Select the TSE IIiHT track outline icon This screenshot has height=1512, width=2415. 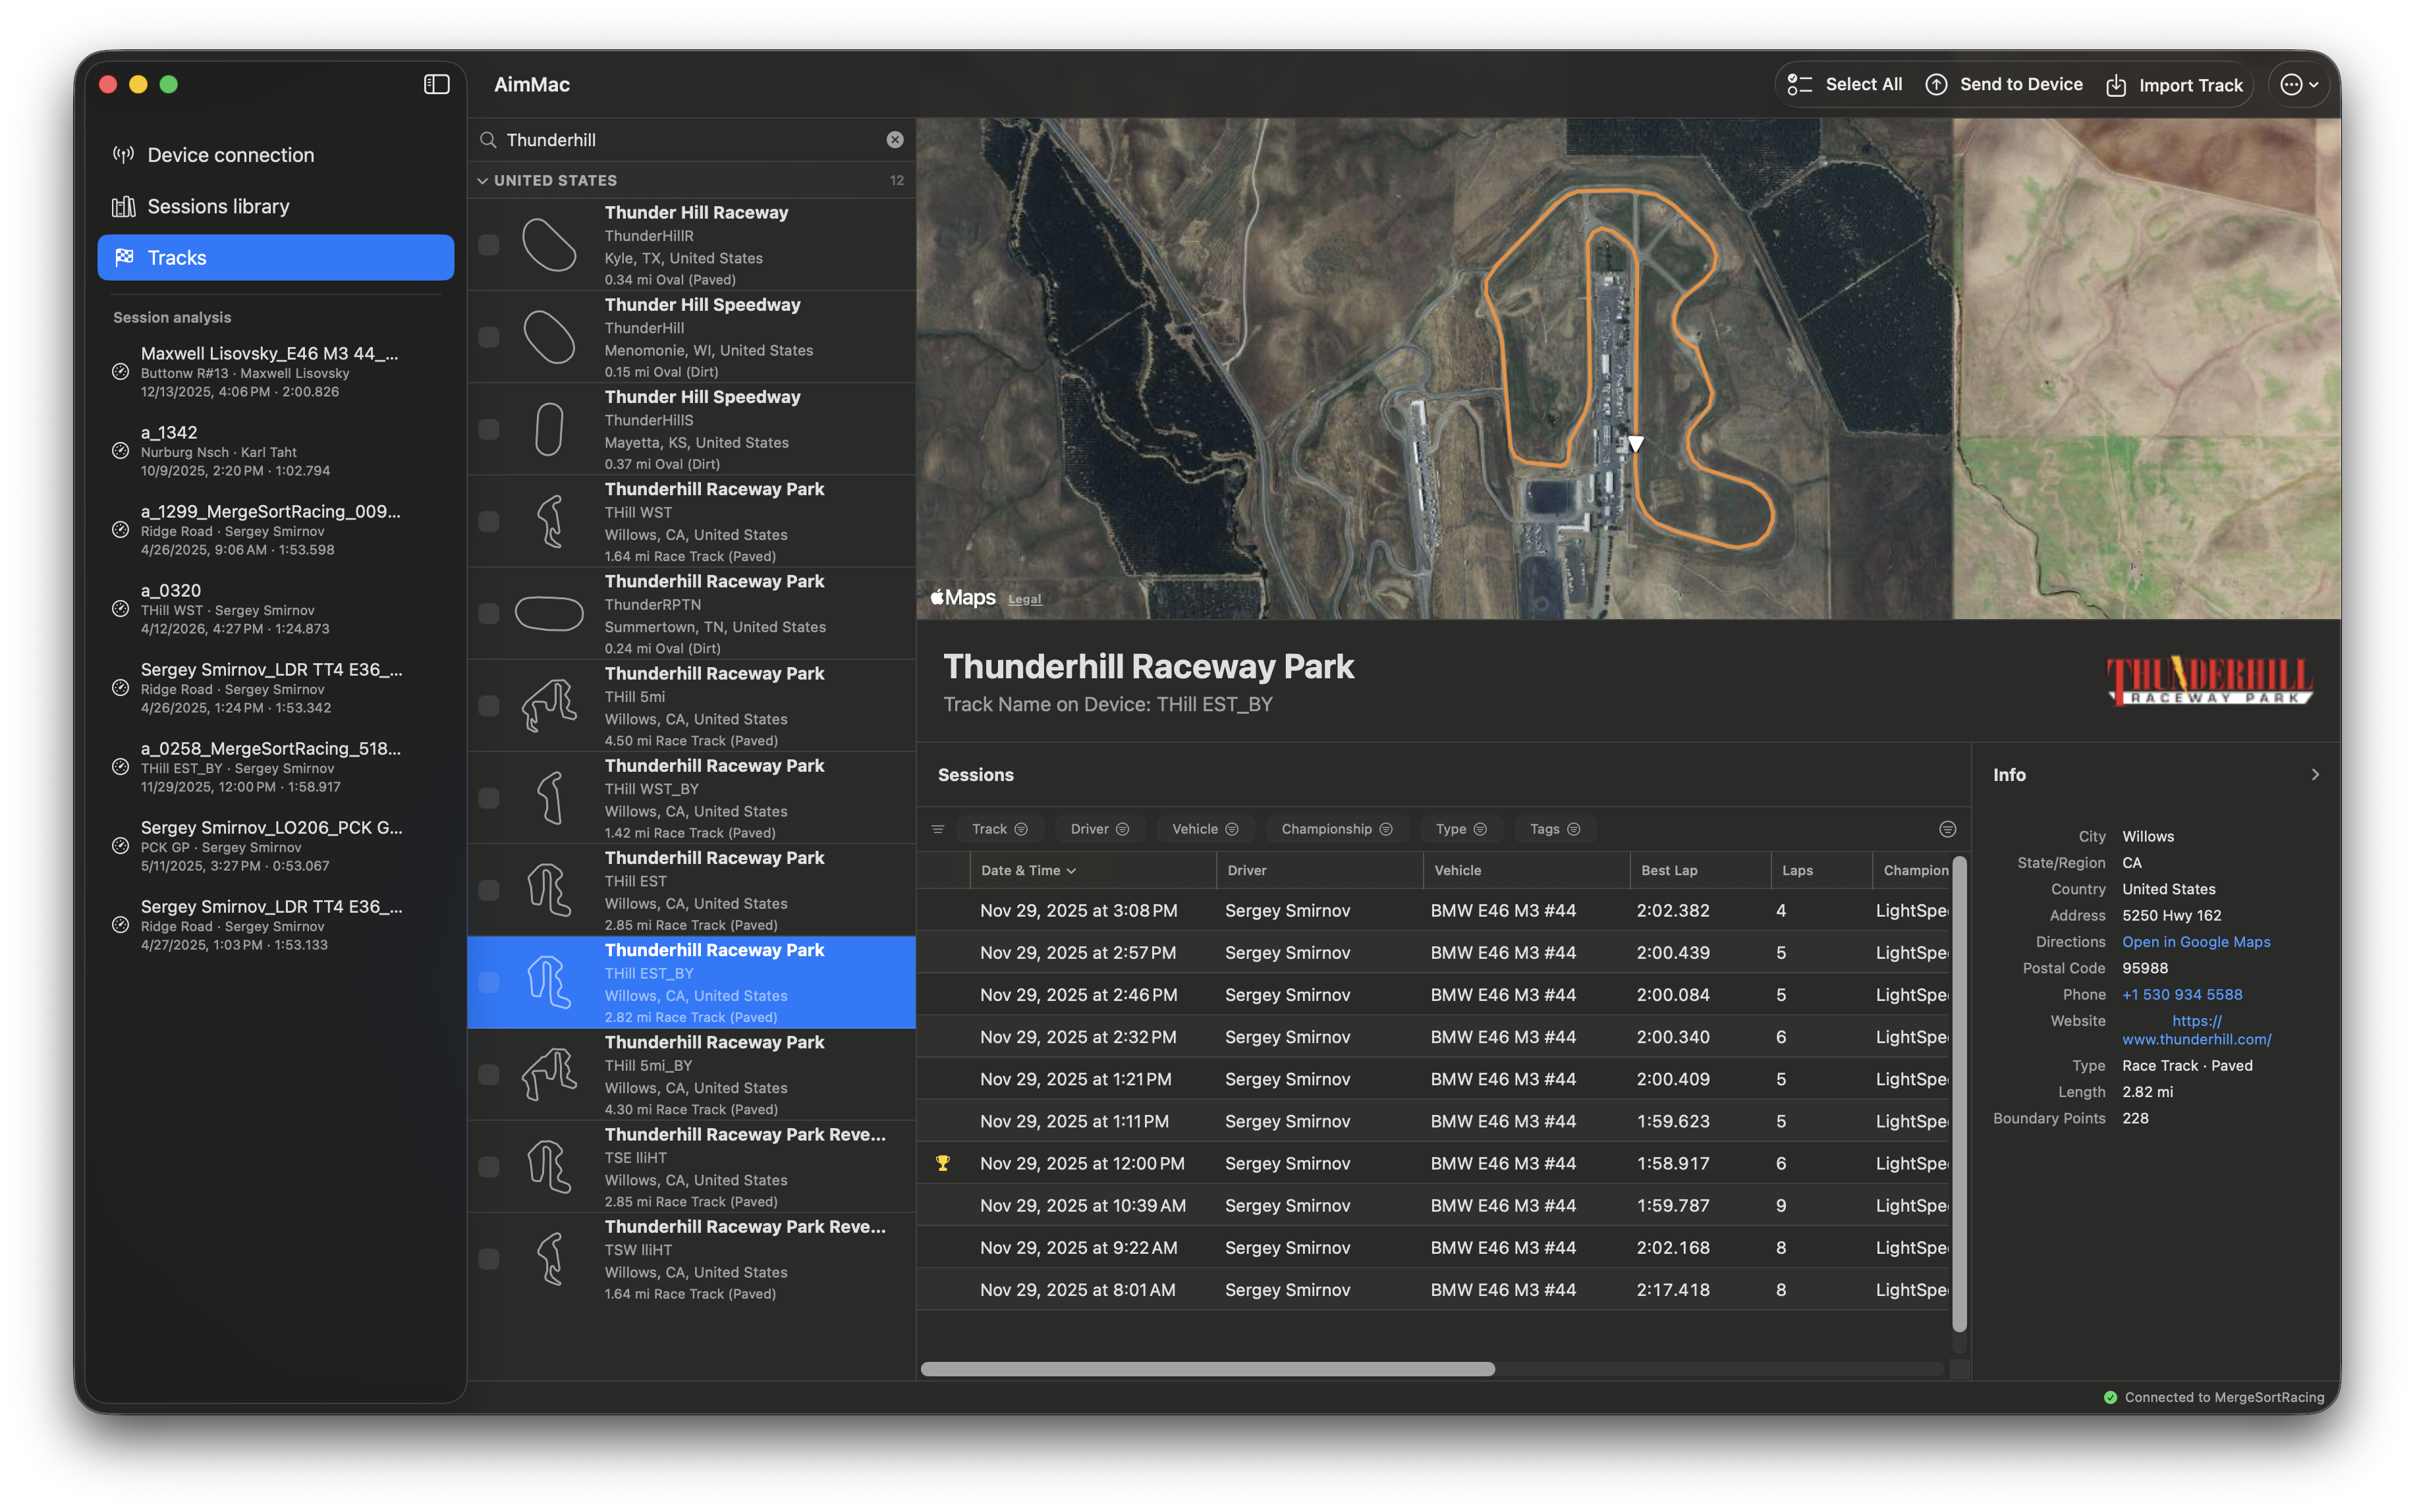[x=549, y=1166]
